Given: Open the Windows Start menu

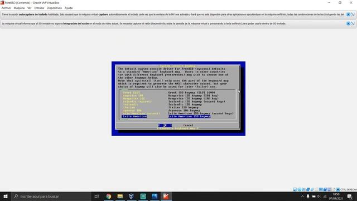Looking at the screenshot, I should [6, 196].
